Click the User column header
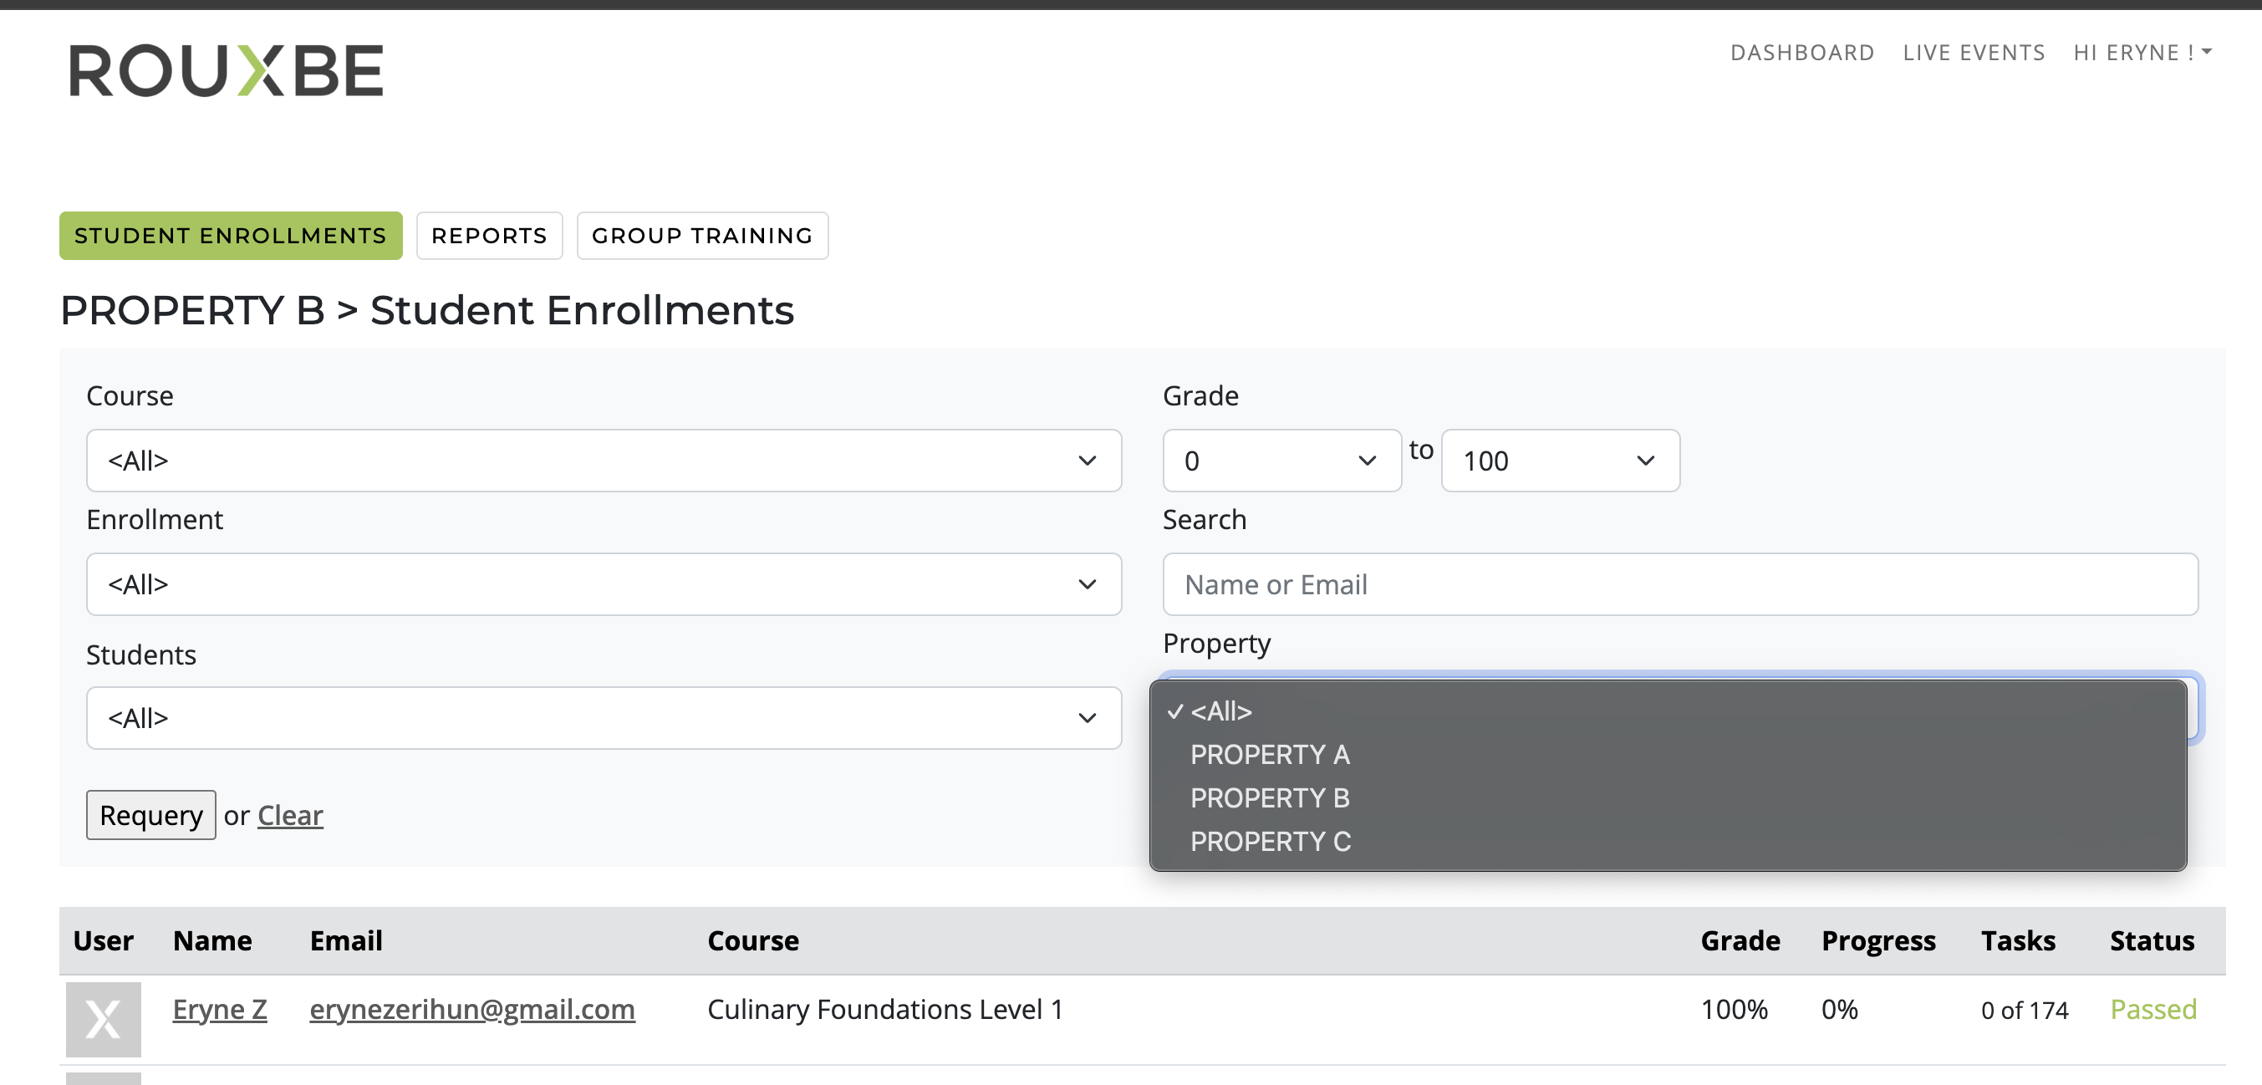The height and width of the screenshot is (1085, 2262). coord(103,940)
